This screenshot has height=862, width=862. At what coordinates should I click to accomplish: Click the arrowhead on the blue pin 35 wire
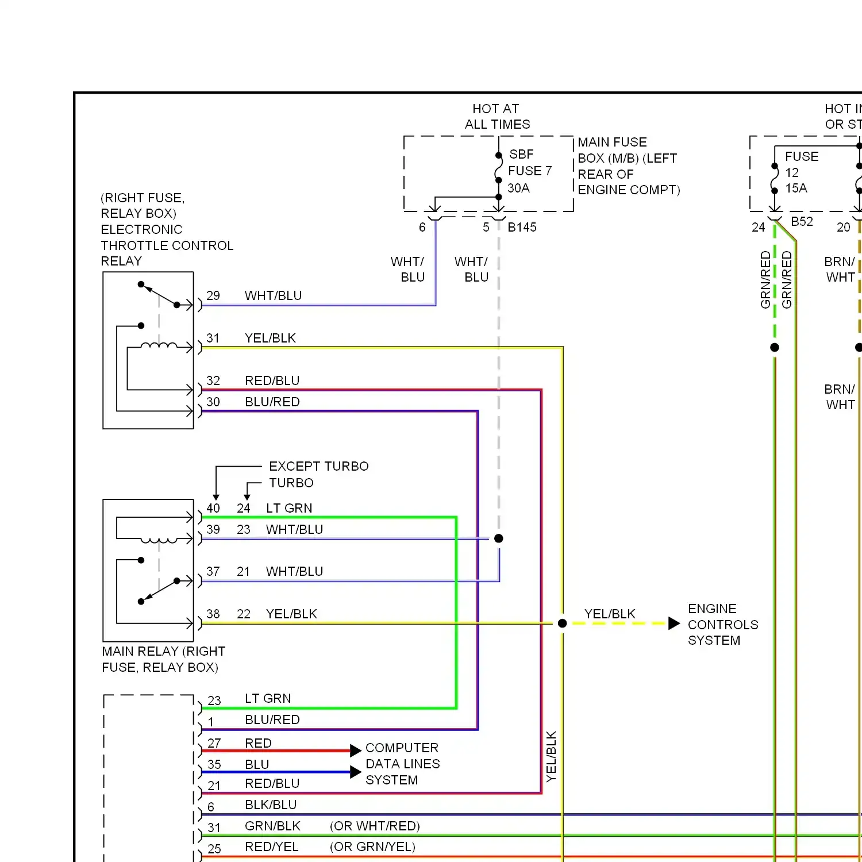(356, 772)
